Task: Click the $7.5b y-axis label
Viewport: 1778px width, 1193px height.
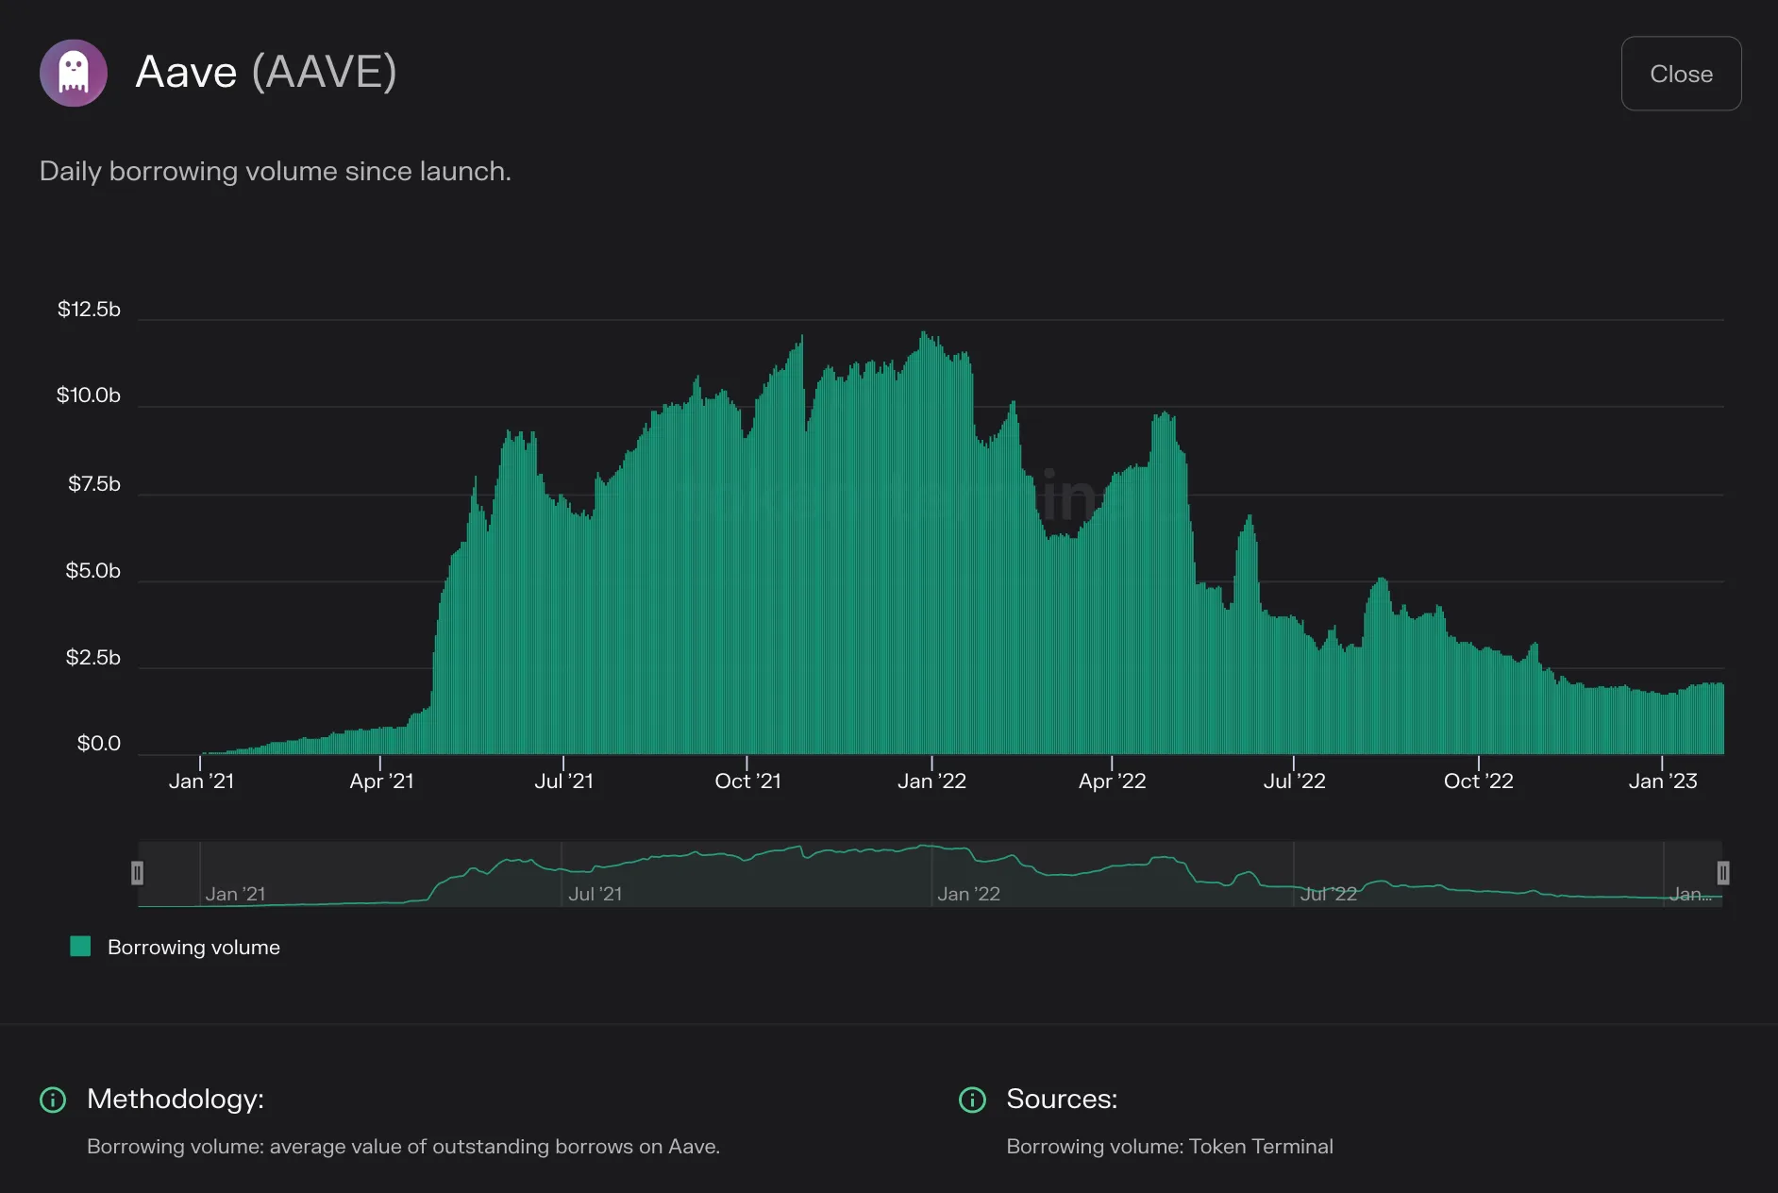Action: coord(94,483)
